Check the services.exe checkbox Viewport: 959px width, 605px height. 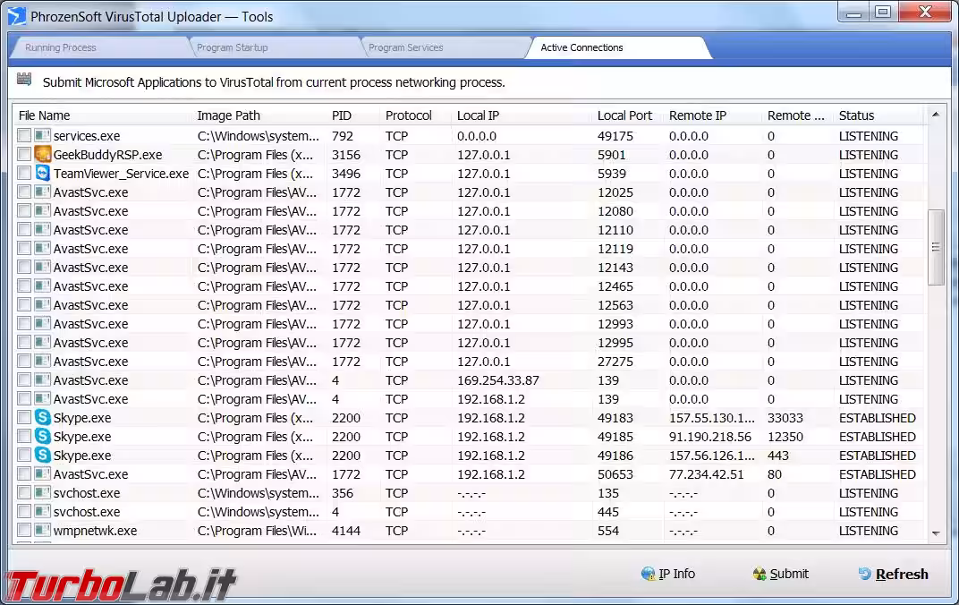[24, 136]
